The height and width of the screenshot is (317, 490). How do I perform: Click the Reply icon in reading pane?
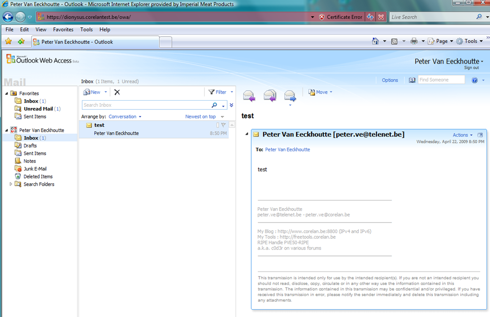[249, 95]
